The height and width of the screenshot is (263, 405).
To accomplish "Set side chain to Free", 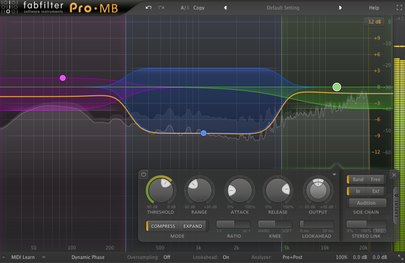I will pos(376,179).
